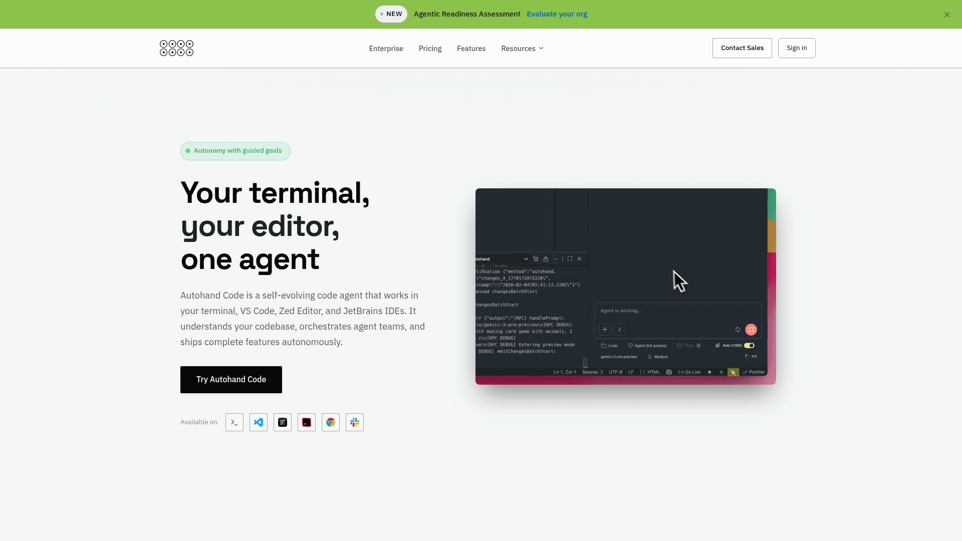
Task: Open the Zed Editor platform icon
Action: pos(283,422)
